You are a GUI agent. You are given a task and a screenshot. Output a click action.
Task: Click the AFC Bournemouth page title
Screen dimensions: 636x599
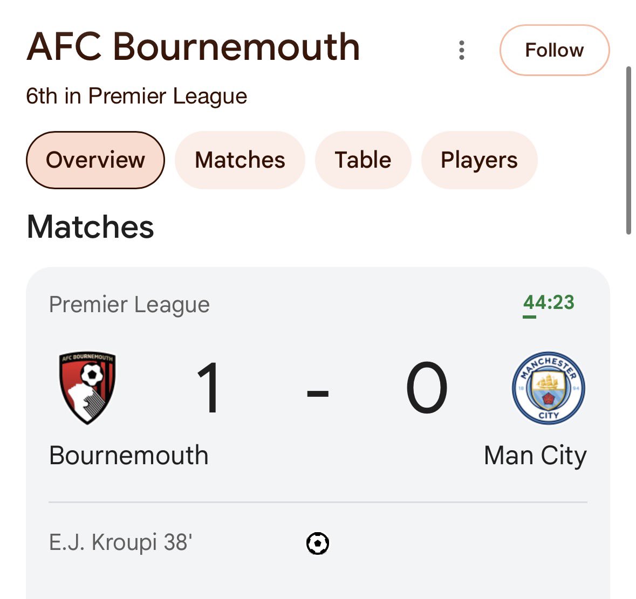pyautogui.click(x=193, y=47)
